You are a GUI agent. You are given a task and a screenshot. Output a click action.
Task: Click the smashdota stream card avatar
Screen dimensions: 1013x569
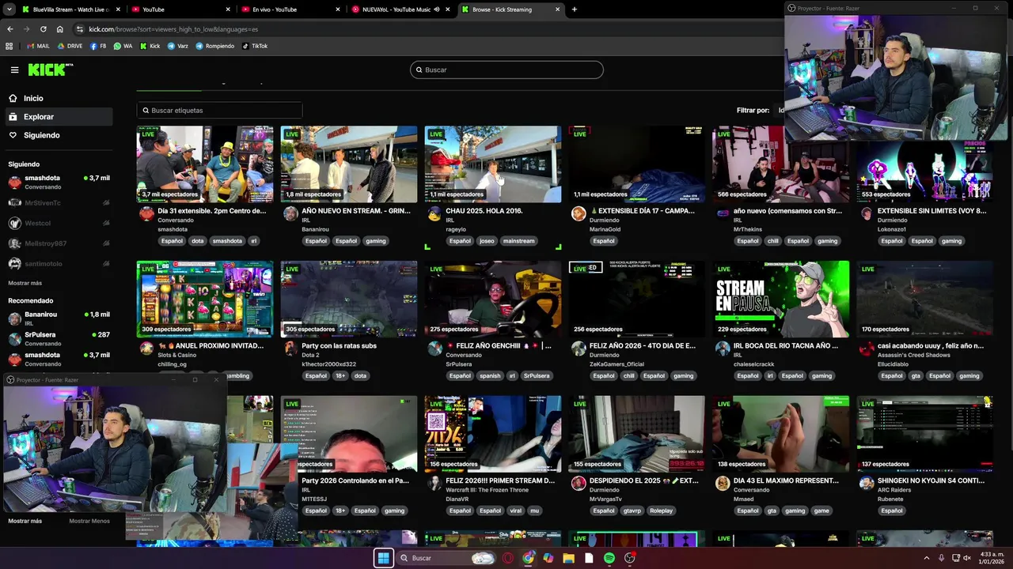point(146,213)
